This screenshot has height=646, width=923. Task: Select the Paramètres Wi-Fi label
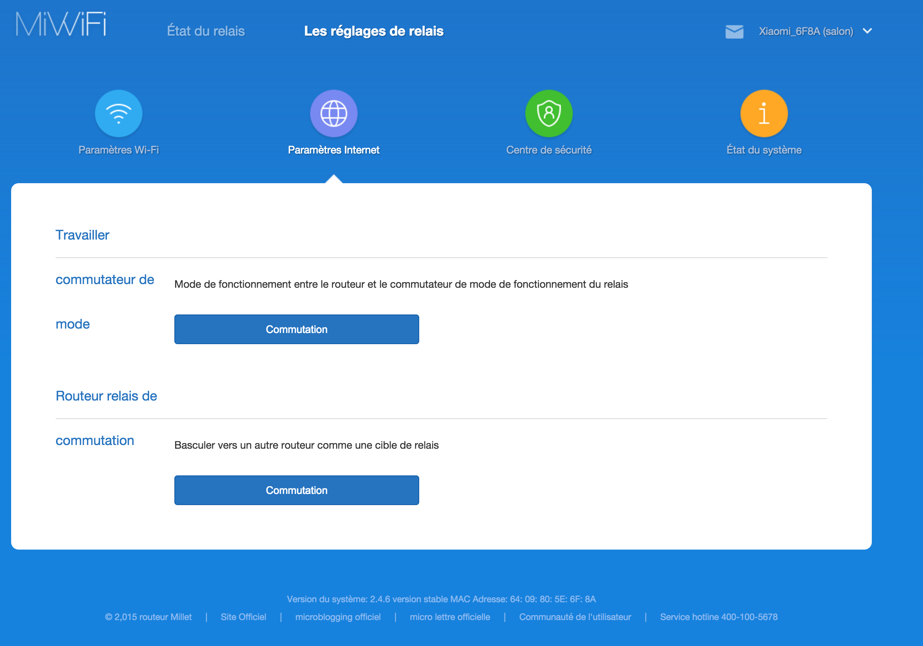(x=119, y=150)
